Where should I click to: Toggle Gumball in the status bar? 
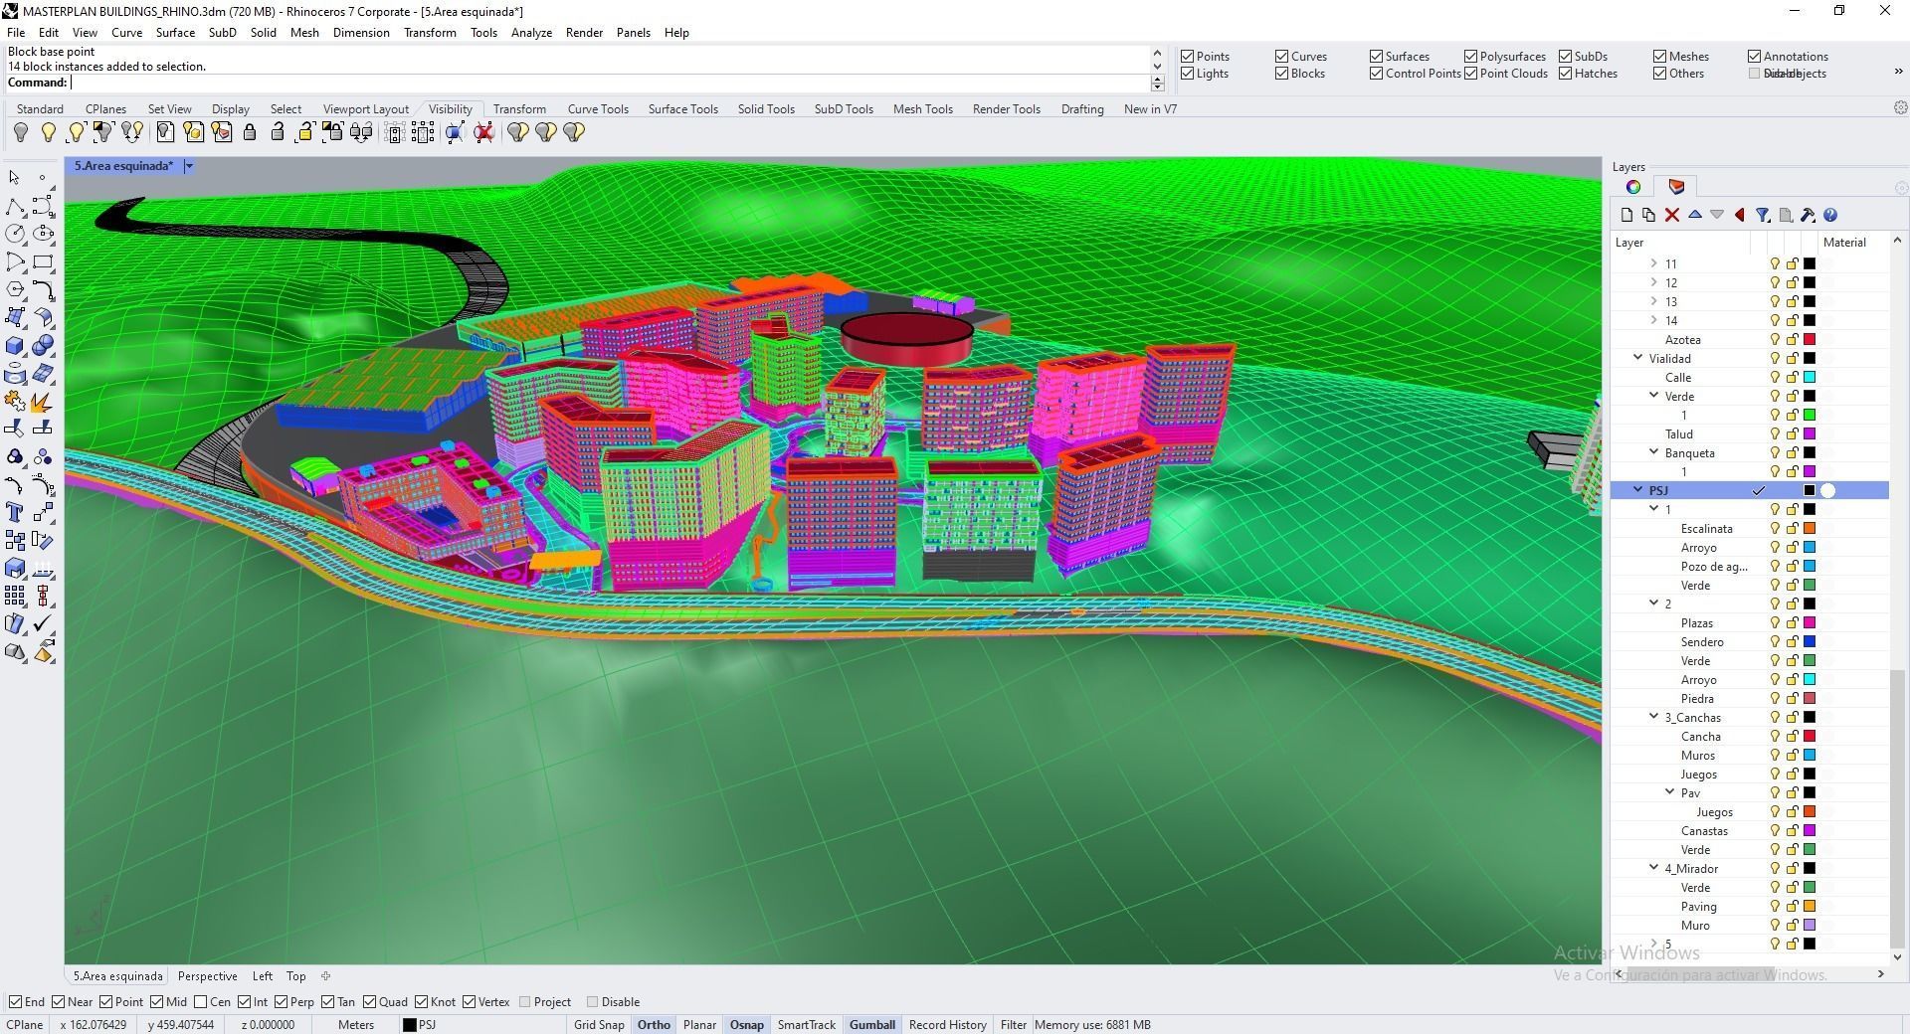(872, 1025)
